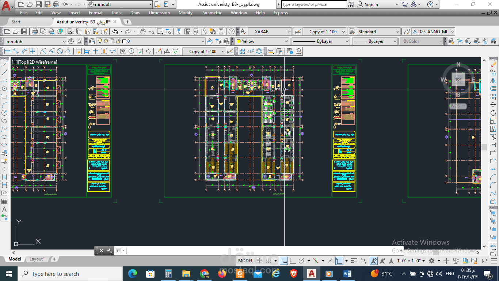Image resolution: width=499 pixels, height=281 pixels.
Task: Toggle Object Snap in status bar
Action: coord(339,261)
